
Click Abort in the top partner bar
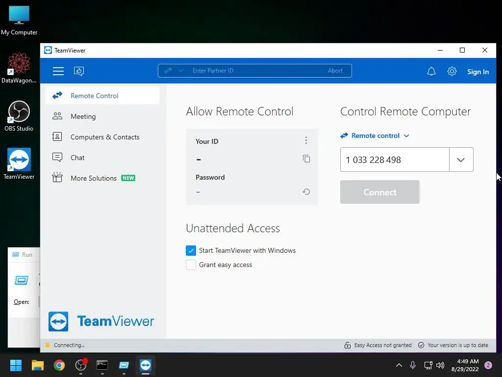point(335,71)
